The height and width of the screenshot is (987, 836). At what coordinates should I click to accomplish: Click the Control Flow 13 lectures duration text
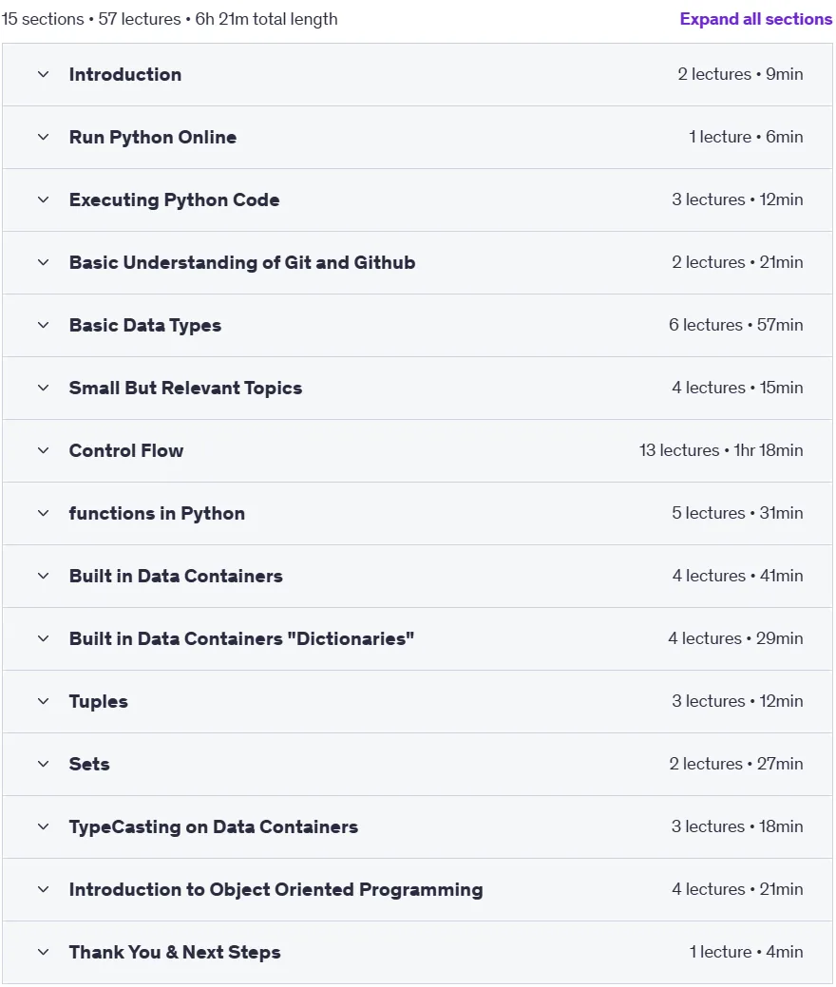coord(721,450)
